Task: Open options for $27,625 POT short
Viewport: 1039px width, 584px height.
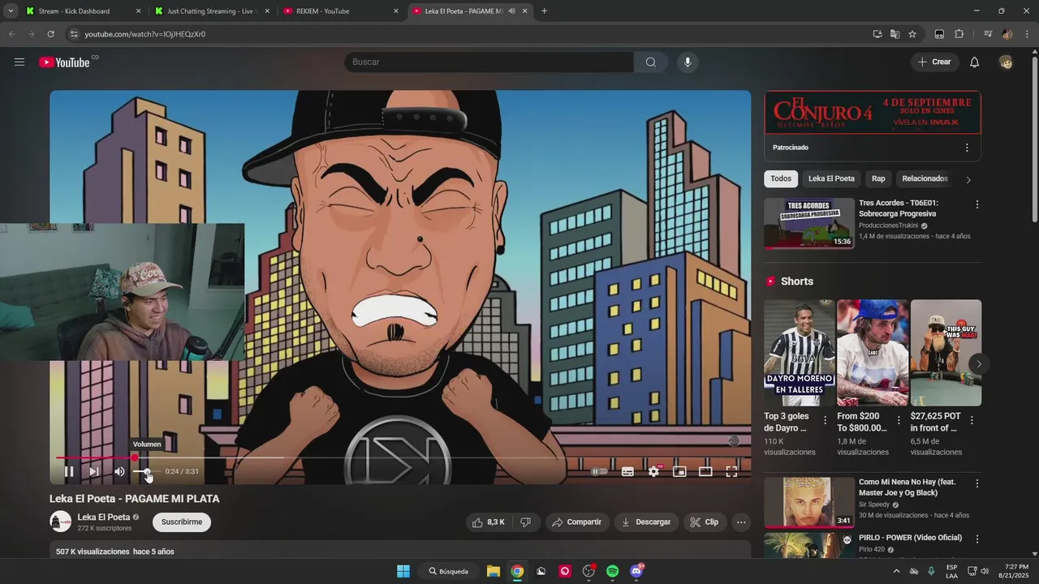Action: [x=972, y=420]
